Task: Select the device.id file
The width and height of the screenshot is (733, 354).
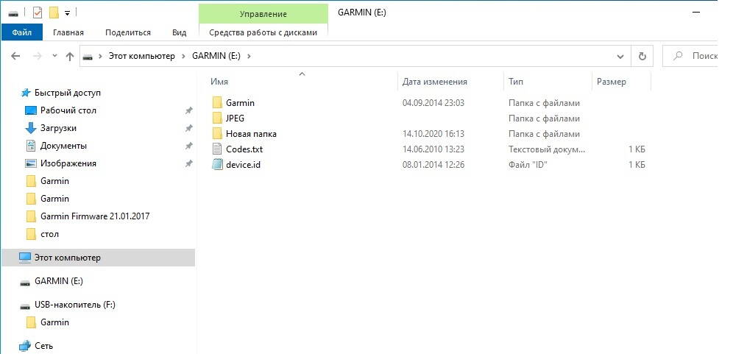Action: tap(242, 165)
